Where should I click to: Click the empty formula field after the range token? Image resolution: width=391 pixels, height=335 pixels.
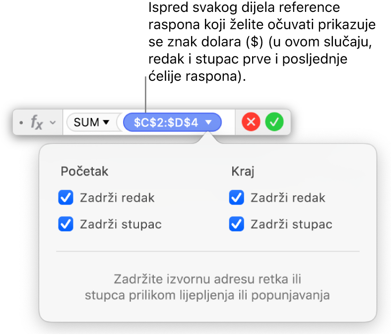point(229,122)
